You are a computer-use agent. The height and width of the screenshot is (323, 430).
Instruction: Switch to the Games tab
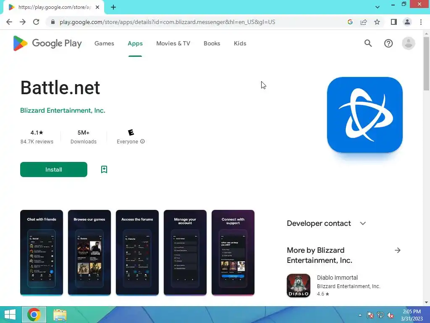coord(104,43)
